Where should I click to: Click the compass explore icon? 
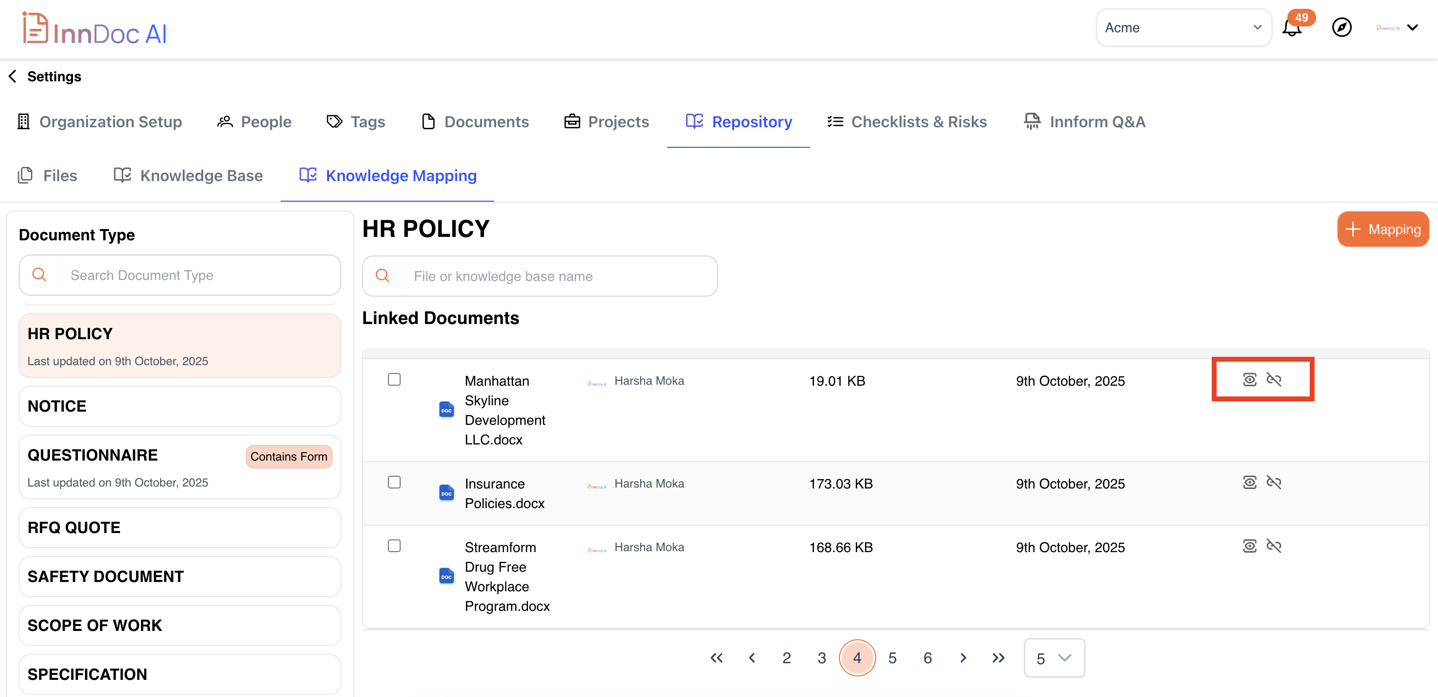click(x=1342, y=27)
